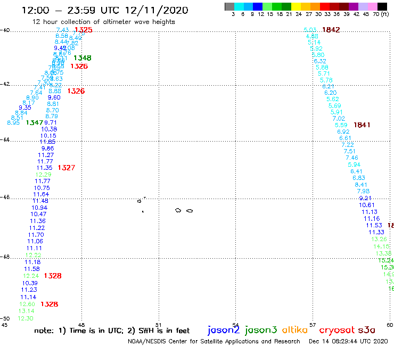394x346 pixels.
Task: Click wave height value 13.14
Action: pos(27,311)
